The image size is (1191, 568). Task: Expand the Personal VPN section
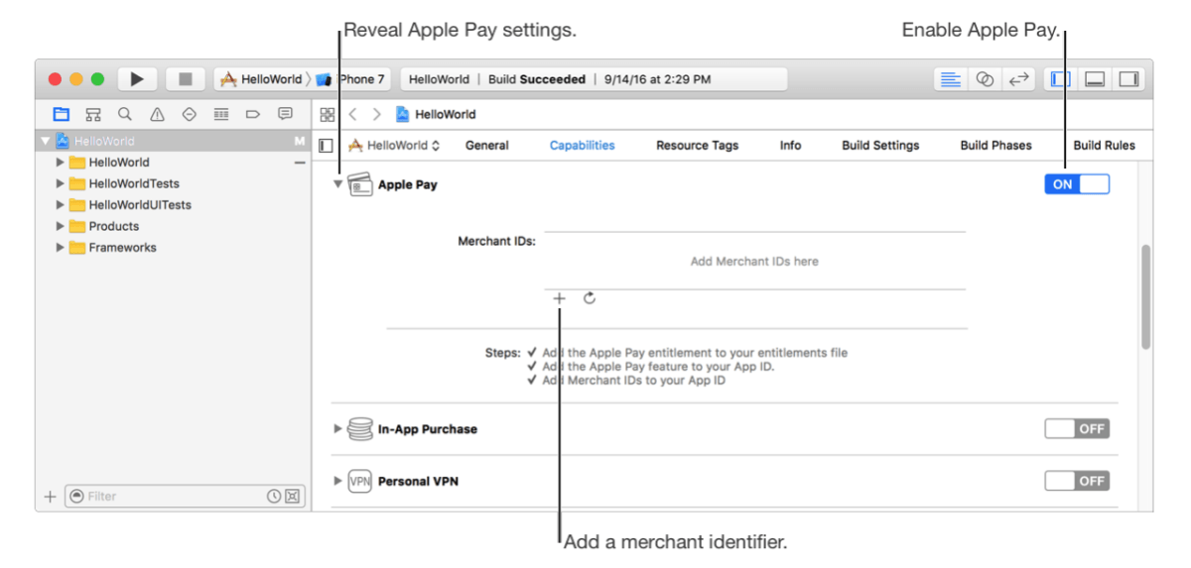point(337,482)
